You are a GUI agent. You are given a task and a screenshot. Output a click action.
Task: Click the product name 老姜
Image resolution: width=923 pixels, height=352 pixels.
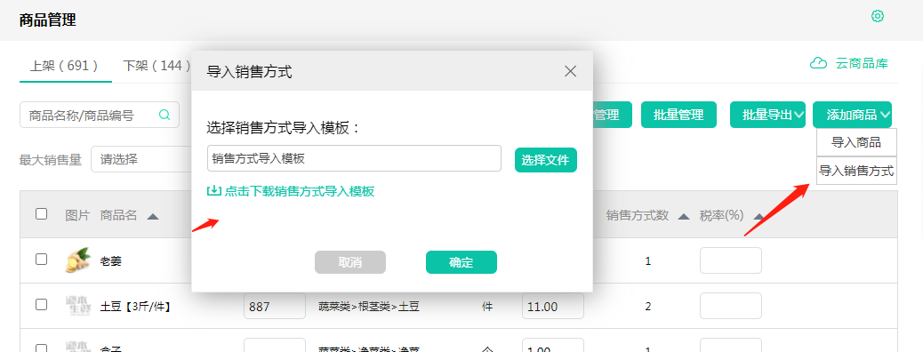pos(110,261)
